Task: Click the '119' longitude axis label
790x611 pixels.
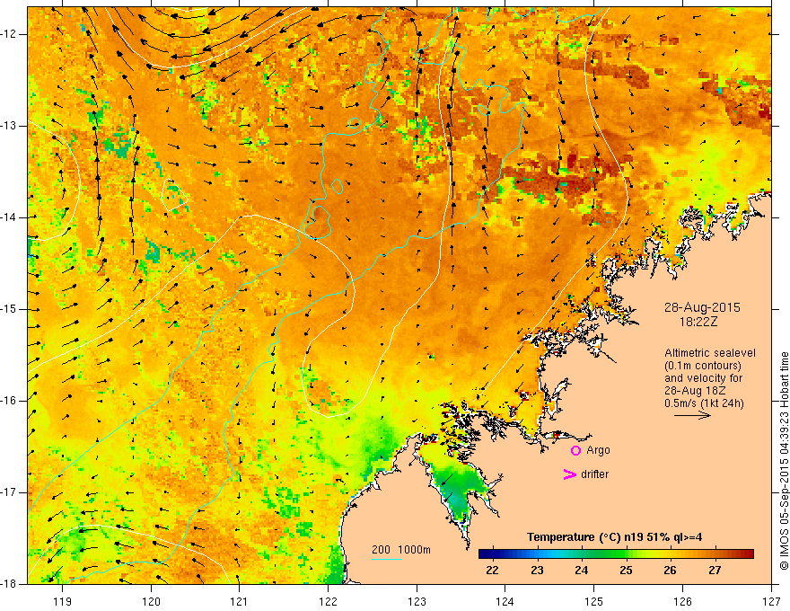Action: point(63,601)
